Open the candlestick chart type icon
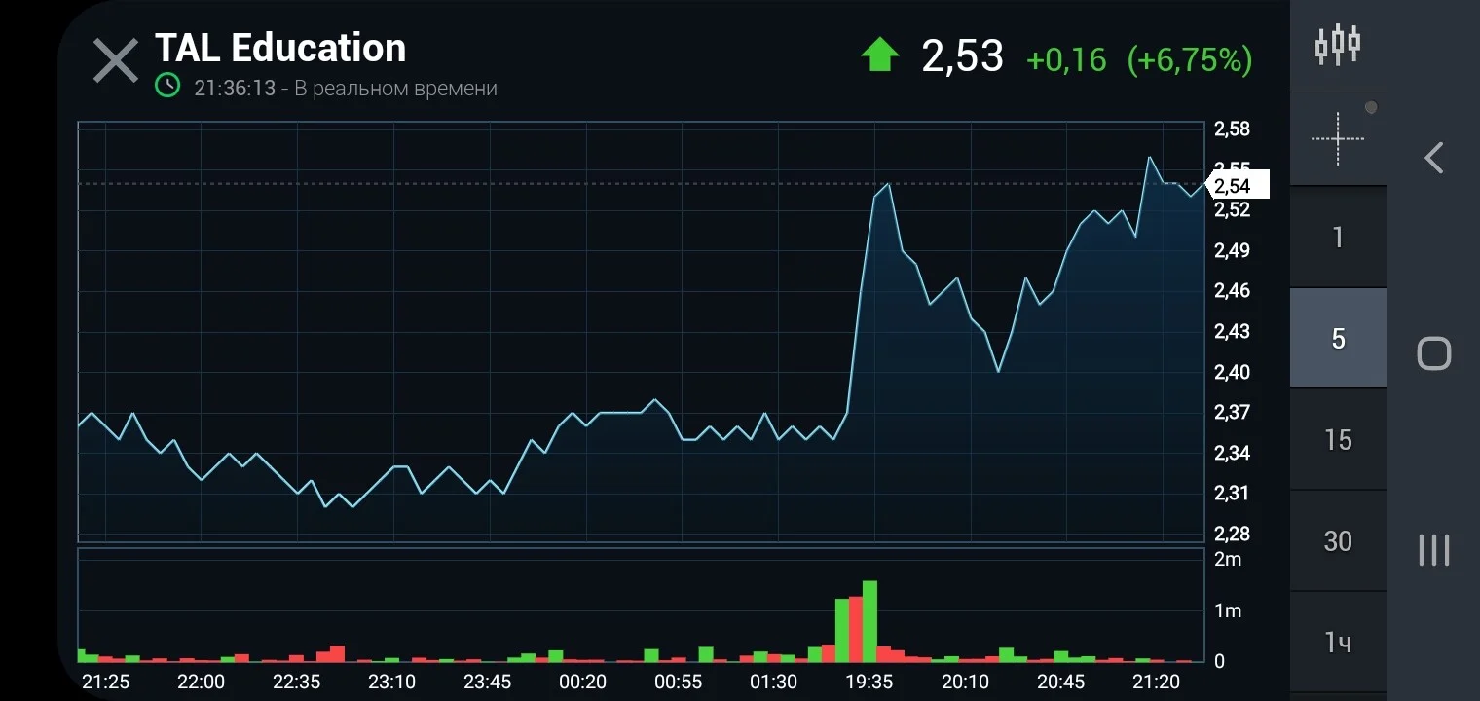Viewport: 1480px width, 701px height. coord(1338,44)
